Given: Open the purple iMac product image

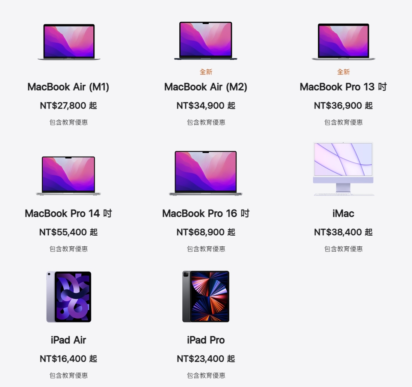Looking at the screenshot, I should click(x=344, y=169).
